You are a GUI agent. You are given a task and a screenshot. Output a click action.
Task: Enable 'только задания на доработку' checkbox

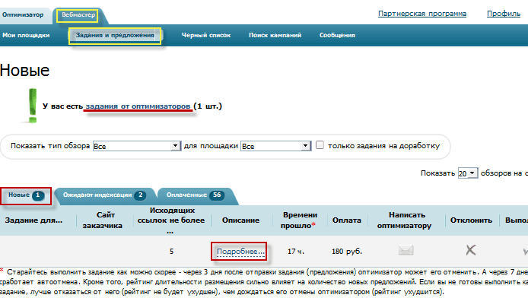coord(320,145)
